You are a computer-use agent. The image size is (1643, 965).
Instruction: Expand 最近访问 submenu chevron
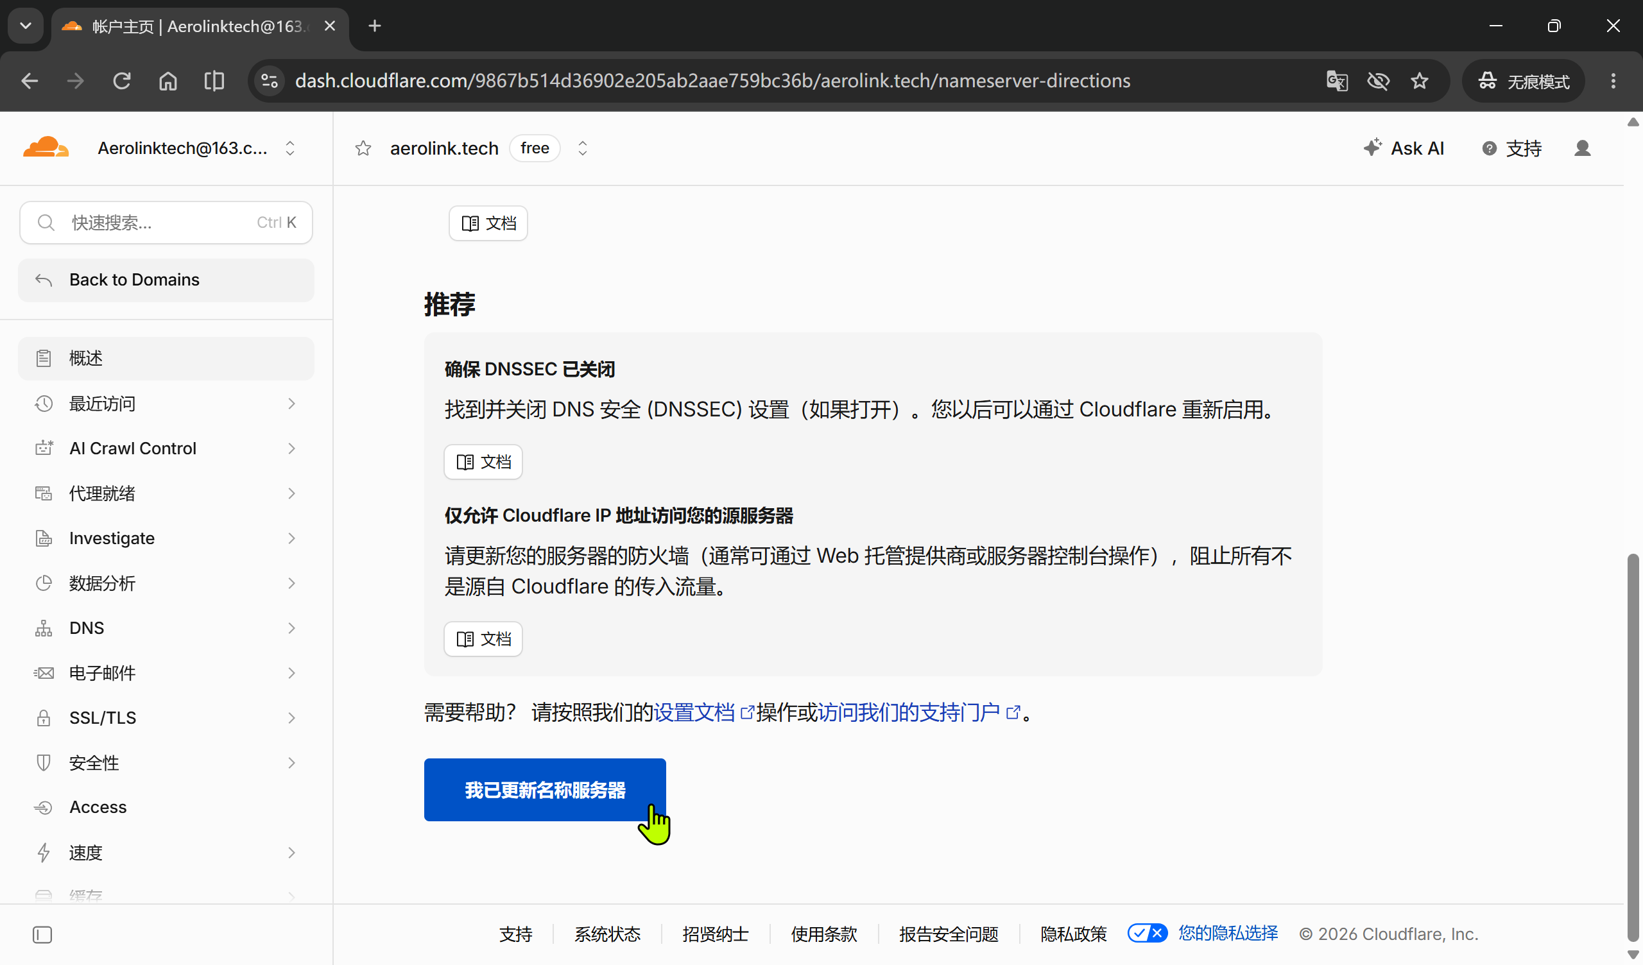291,404
